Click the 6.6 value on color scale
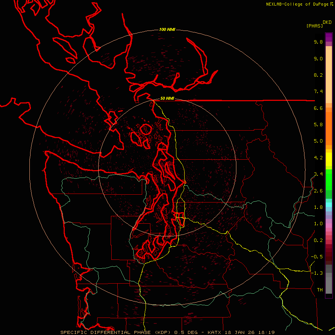 click(x=318, y=108)
